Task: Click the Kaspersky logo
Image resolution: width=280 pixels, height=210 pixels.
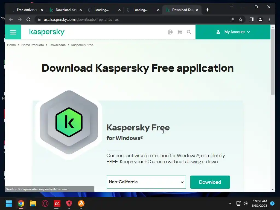Action: coord(47,32)
